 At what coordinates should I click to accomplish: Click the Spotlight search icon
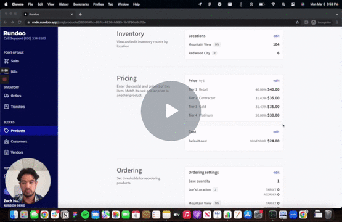pos(283,4)
